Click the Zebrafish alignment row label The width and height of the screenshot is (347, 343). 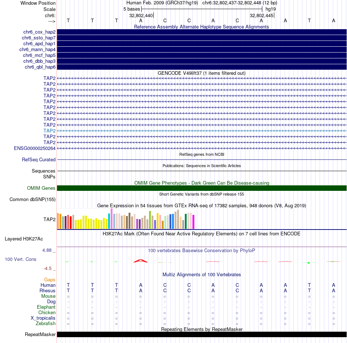46,324
